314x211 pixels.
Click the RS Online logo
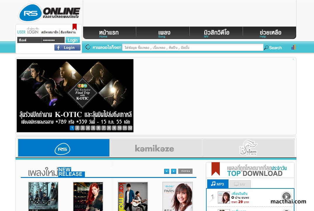tap(49, 13)
